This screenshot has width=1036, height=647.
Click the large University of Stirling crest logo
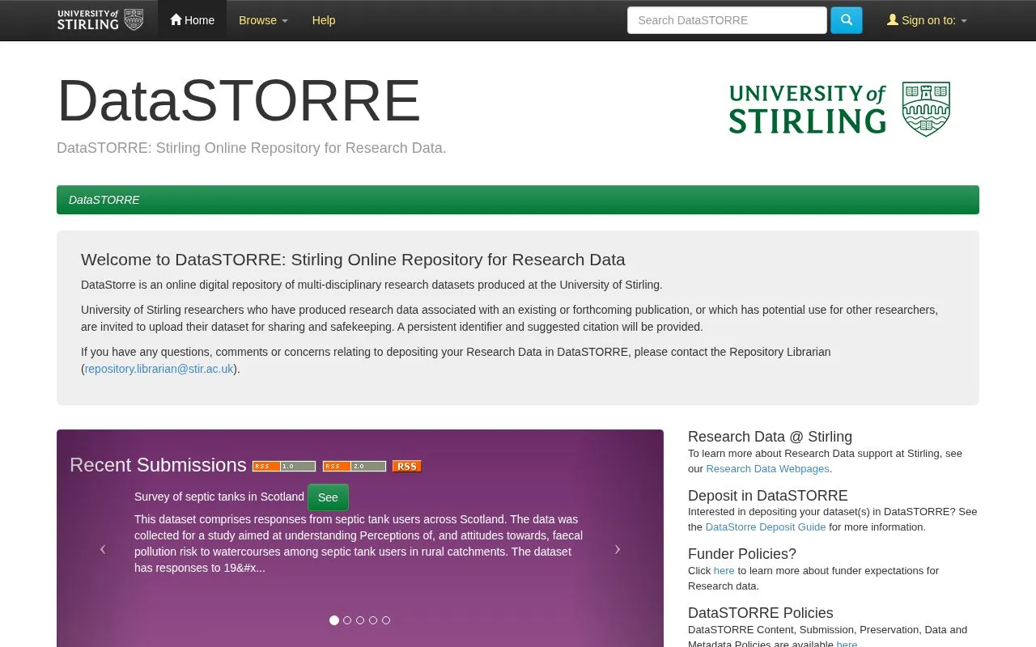click(x=839, y=109)
